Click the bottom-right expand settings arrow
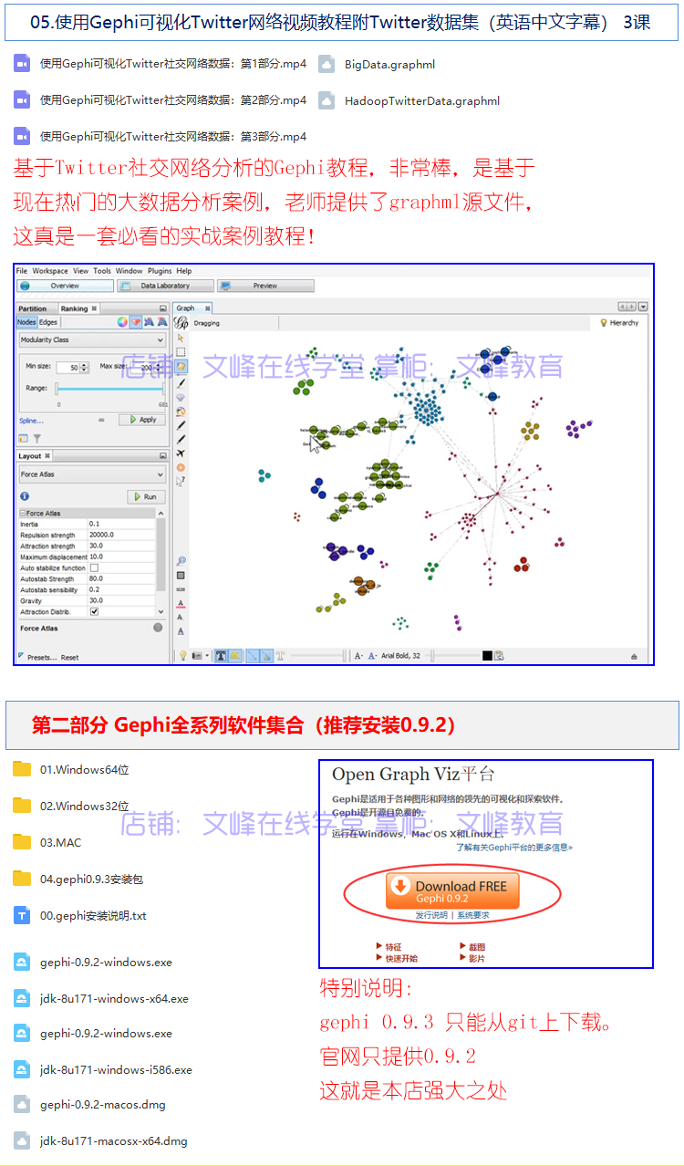The height and width of the screenshot is (1166, 684). [x=634, y=657]
